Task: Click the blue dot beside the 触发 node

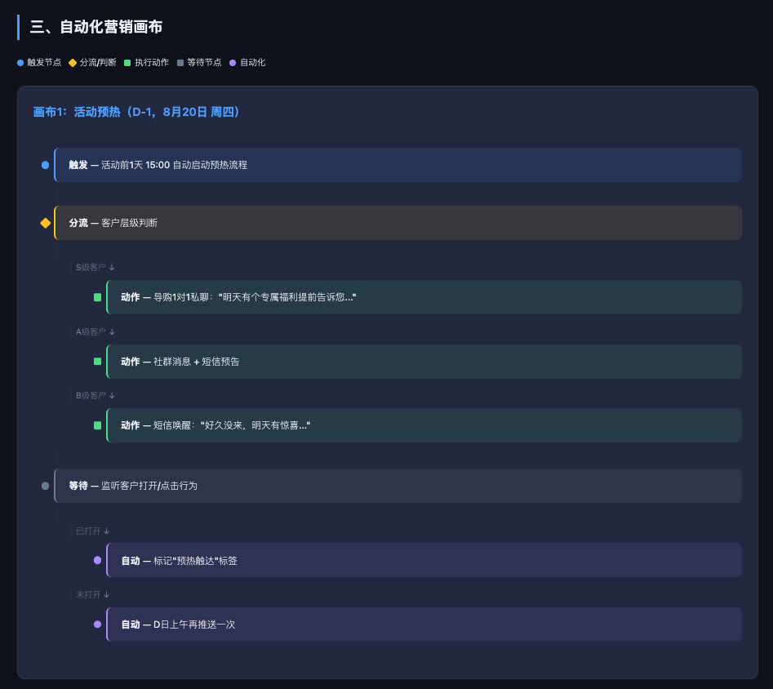Action: point(46,165)
